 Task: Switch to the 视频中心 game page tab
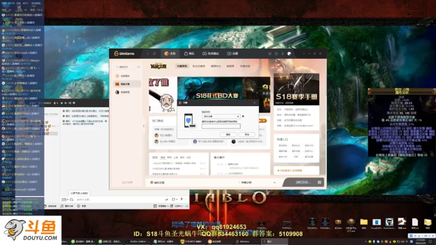coord(216,66)
